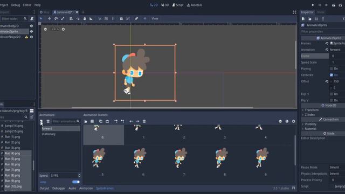The width and height of the screenshot is (345, 194).
Task: Expand the Transform section
Action: (312, 110)
